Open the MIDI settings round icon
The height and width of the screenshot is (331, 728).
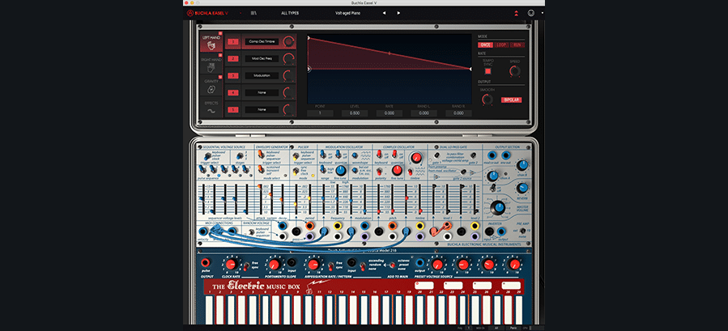point(530,13)
